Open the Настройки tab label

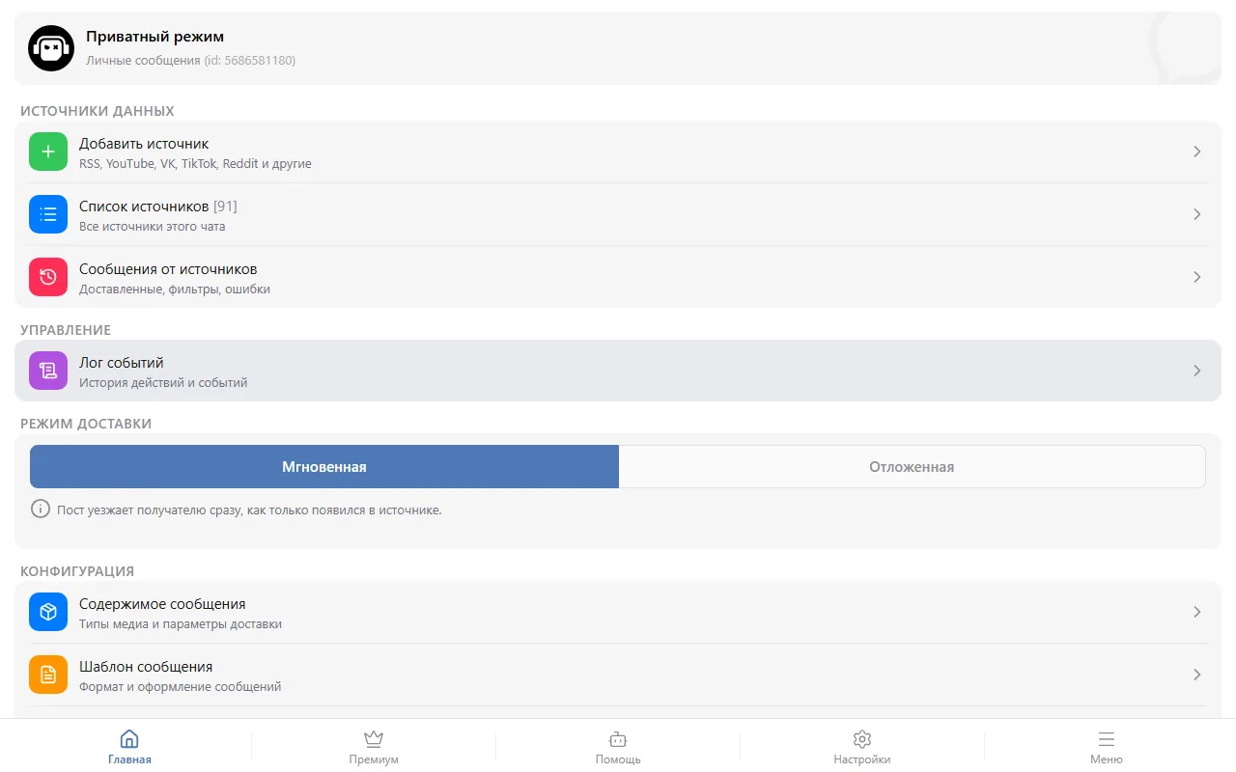[x=862, y=759]
